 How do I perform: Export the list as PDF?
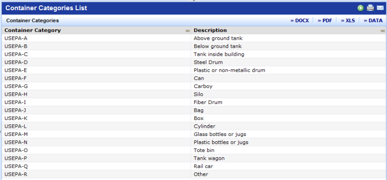tap(325, 21)
